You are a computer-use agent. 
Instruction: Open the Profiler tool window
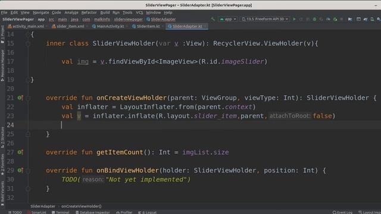[124, 212]
